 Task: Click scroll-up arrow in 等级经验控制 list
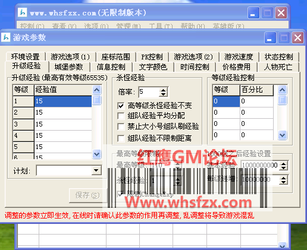tap(282, 90)
